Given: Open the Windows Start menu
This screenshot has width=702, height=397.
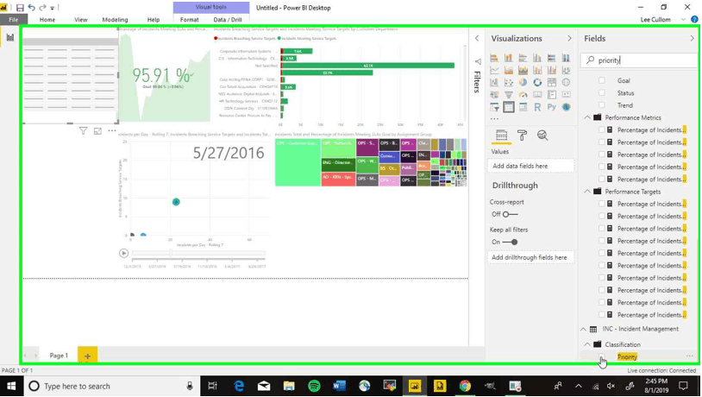Looking at the screenshot, I should click(11, 386).
